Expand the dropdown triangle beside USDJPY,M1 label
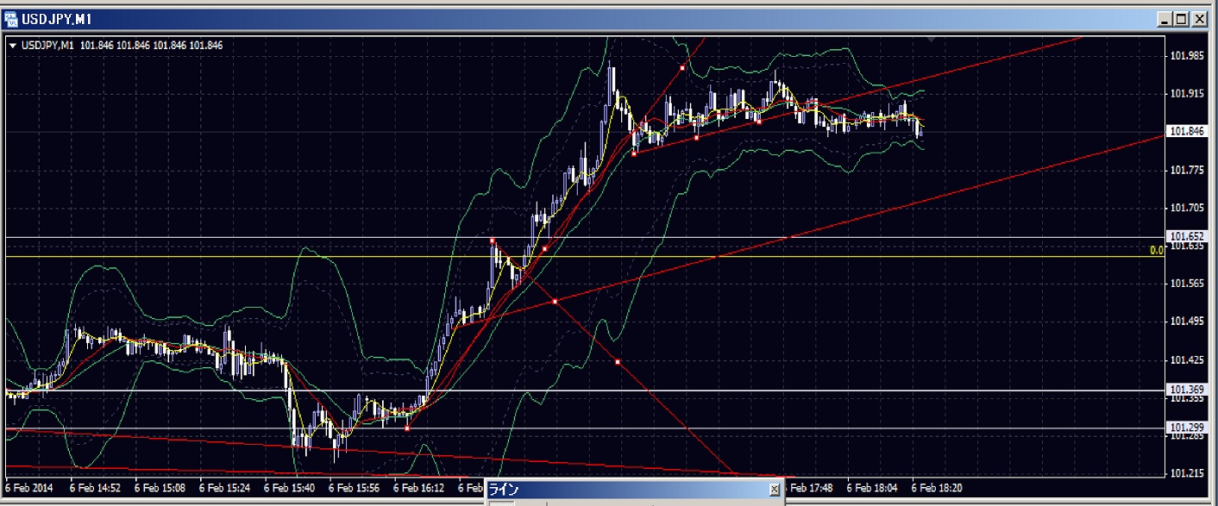 [12, 46]
